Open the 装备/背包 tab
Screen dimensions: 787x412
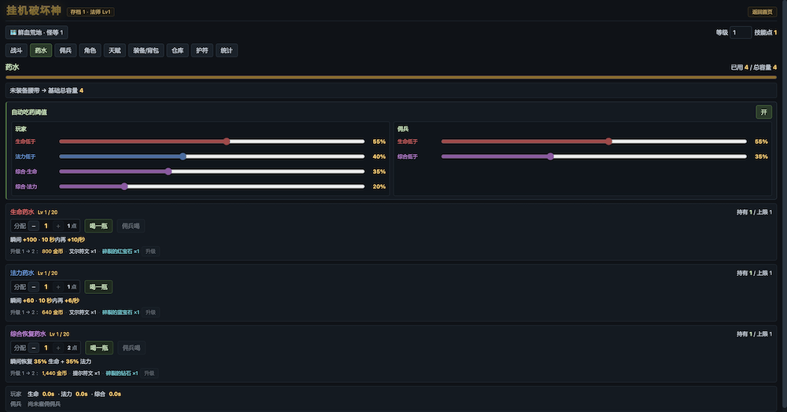(146, 50)
